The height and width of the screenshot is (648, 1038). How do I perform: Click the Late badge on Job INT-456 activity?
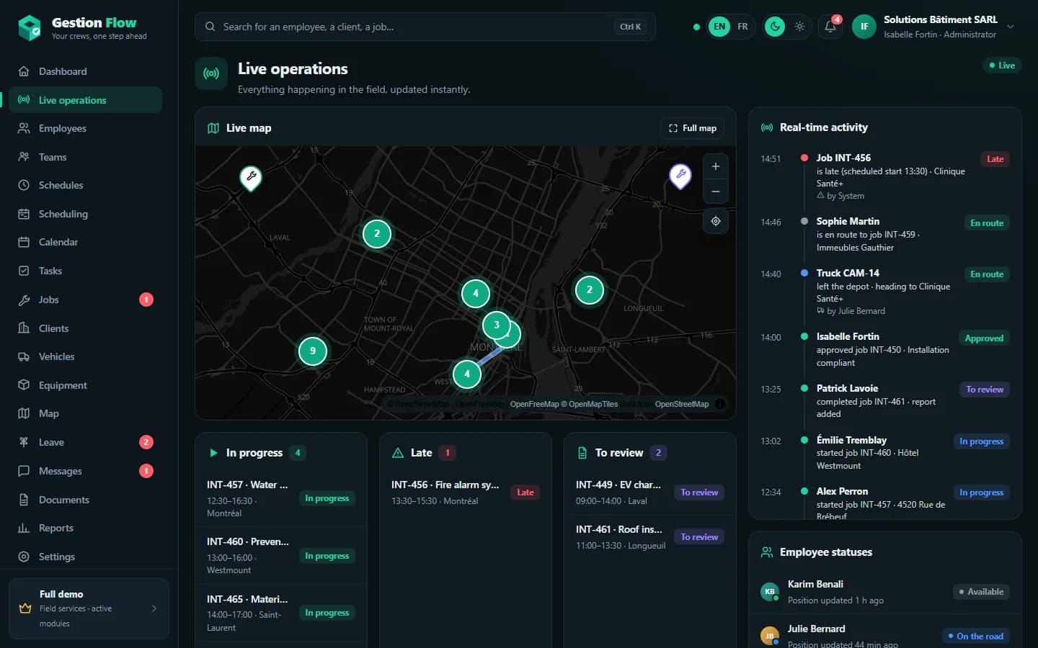(x=995, y=159)
